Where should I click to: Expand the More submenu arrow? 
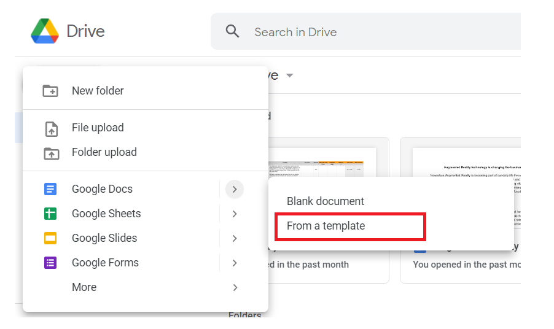(x=235, y=287)
